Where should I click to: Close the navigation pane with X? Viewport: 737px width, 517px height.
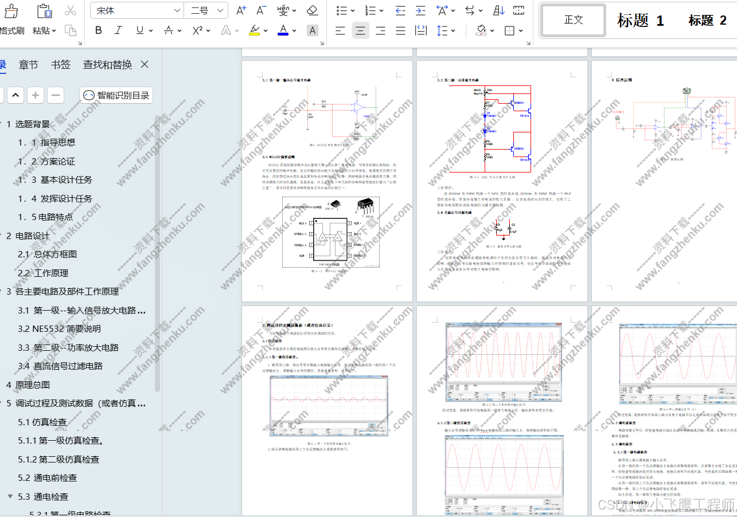tap(145, 64)
